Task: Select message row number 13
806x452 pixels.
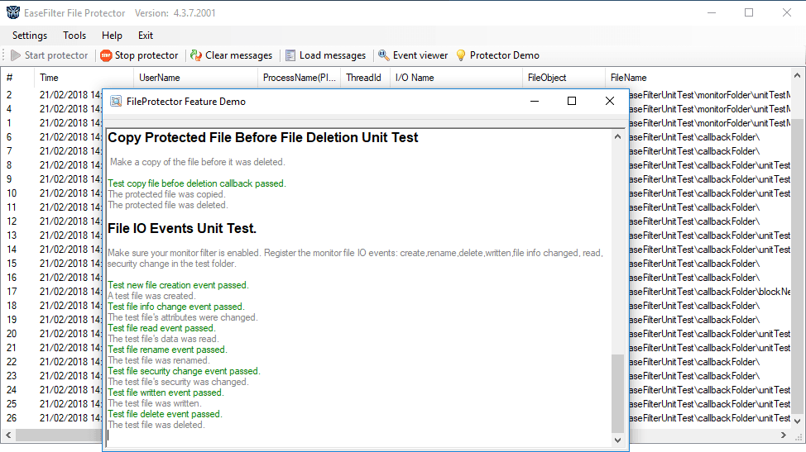Action: (x=12, y=235)
